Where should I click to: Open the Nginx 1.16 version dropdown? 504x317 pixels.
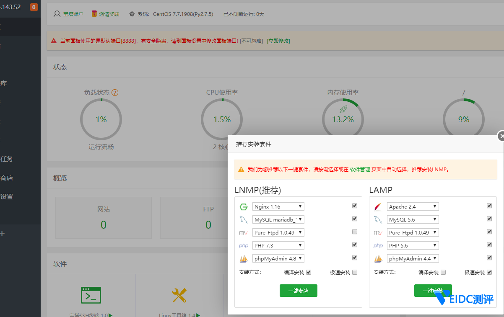[x=278, y=206]
